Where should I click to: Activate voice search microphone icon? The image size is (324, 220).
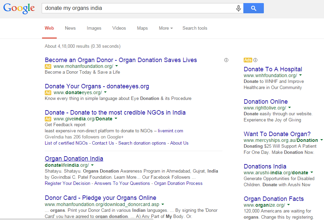tap(239, 8)
